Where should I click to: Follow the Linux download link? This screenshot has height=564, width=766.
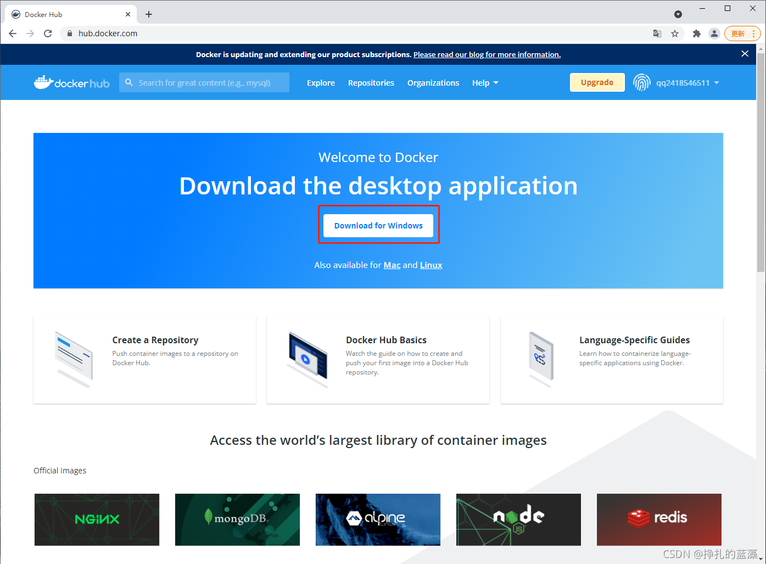(x=431, y=265)
